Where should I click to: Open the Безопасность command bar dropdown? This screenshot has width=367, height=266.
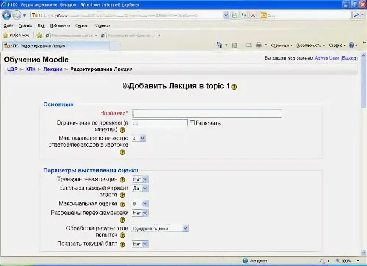point(310,45)
